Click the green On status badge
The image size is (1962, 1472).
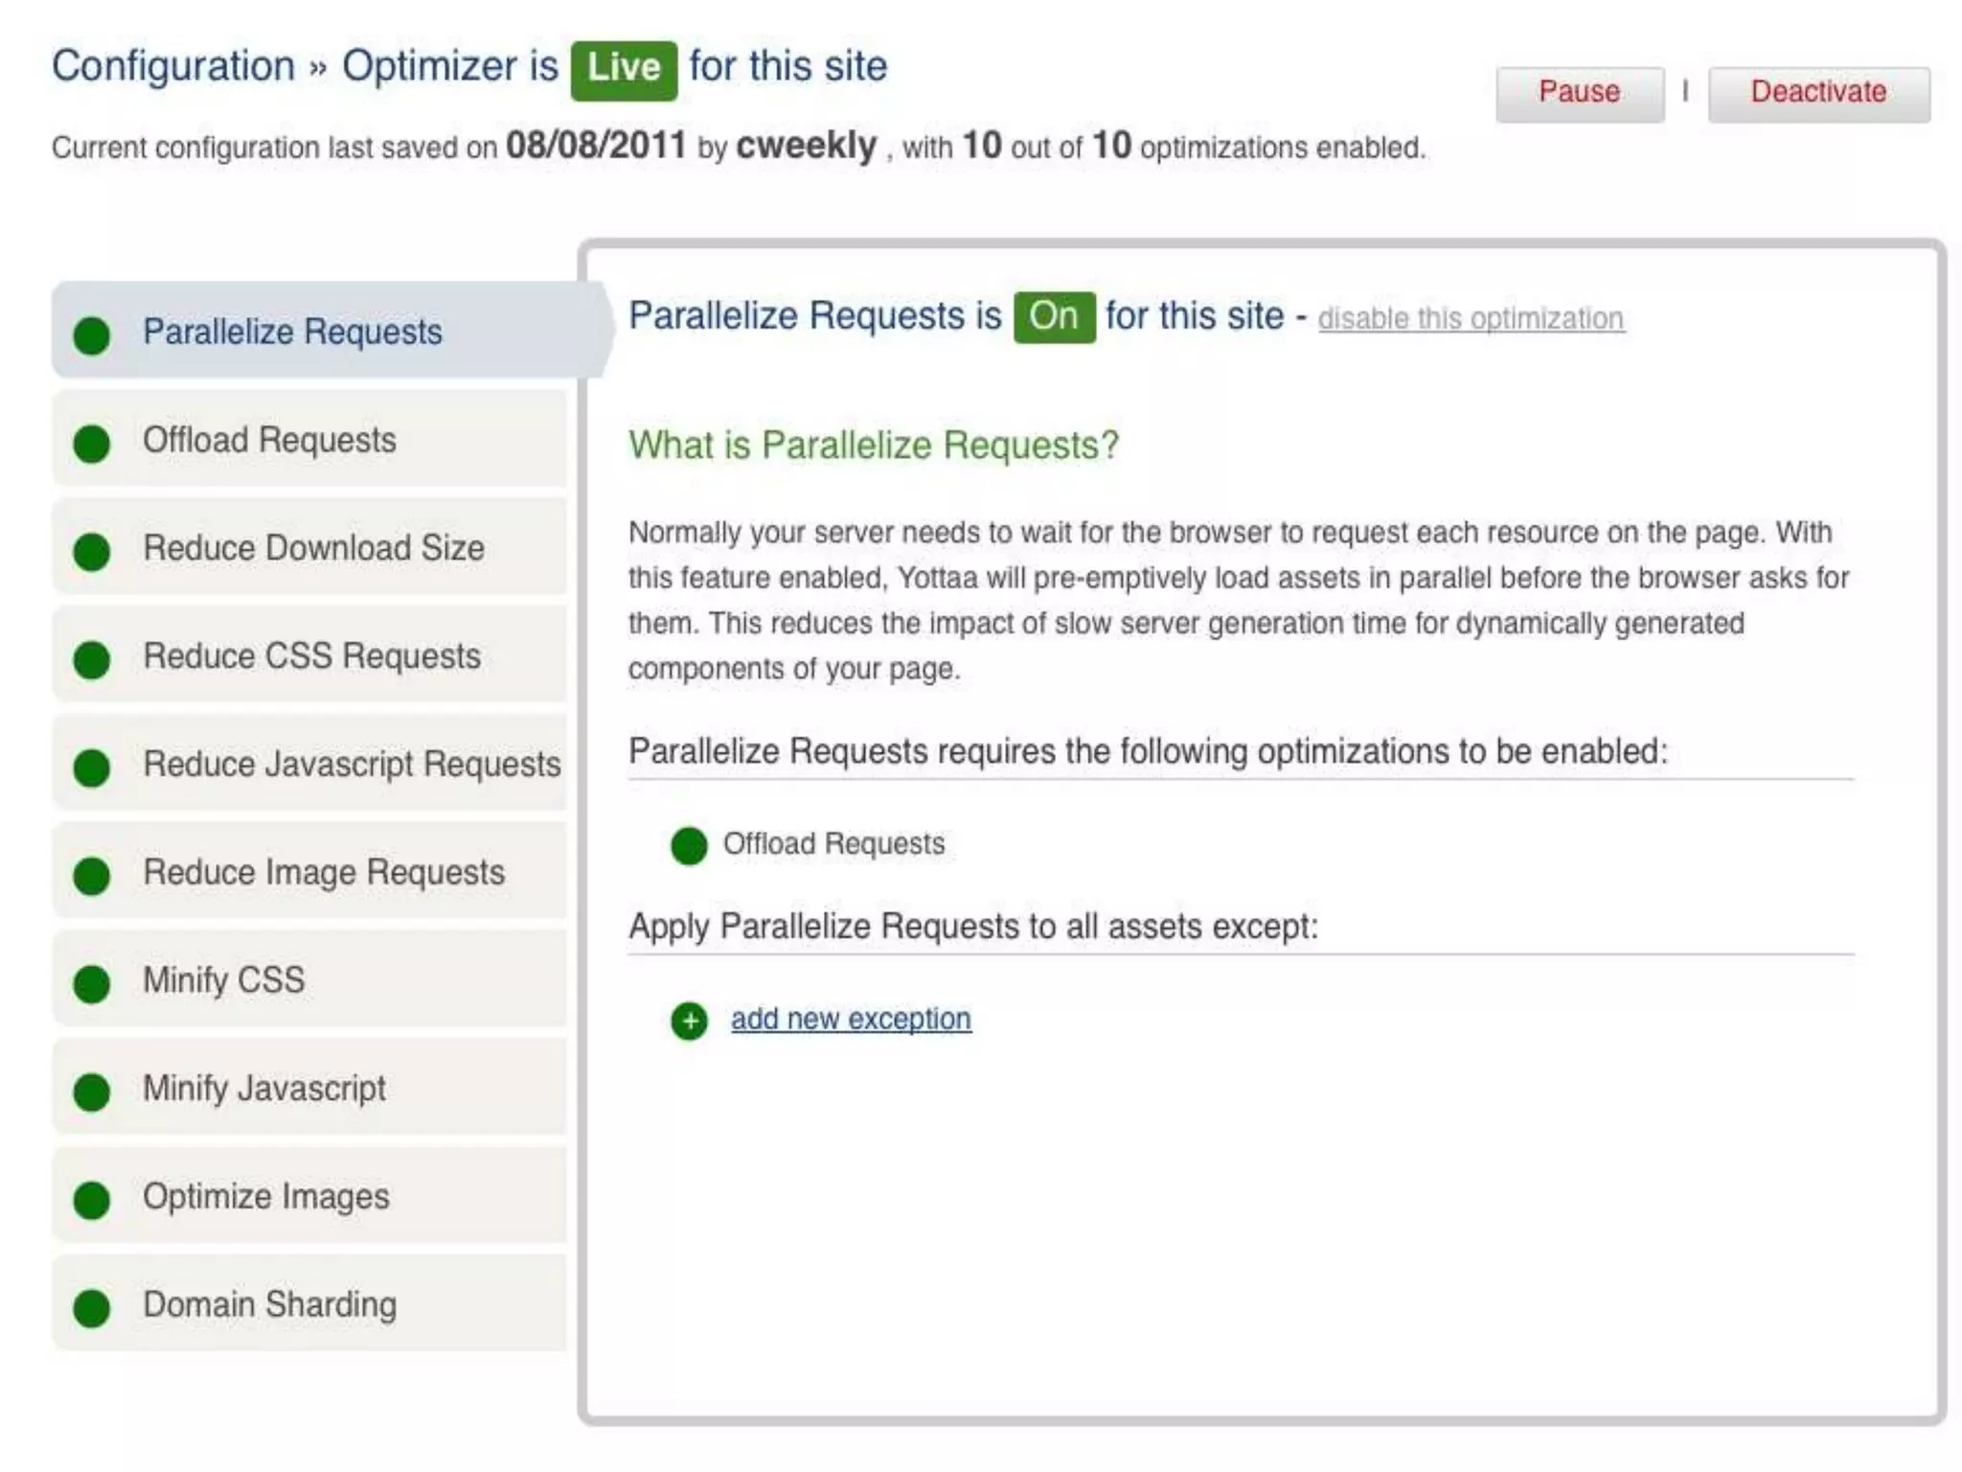click(1054, 317)
